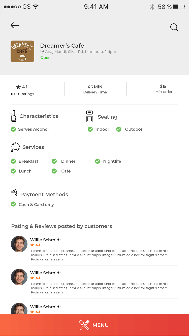This screenshot has width=189, height=336.
Task: Tap the 1000+ ratings text
Action: coord(22,94)
